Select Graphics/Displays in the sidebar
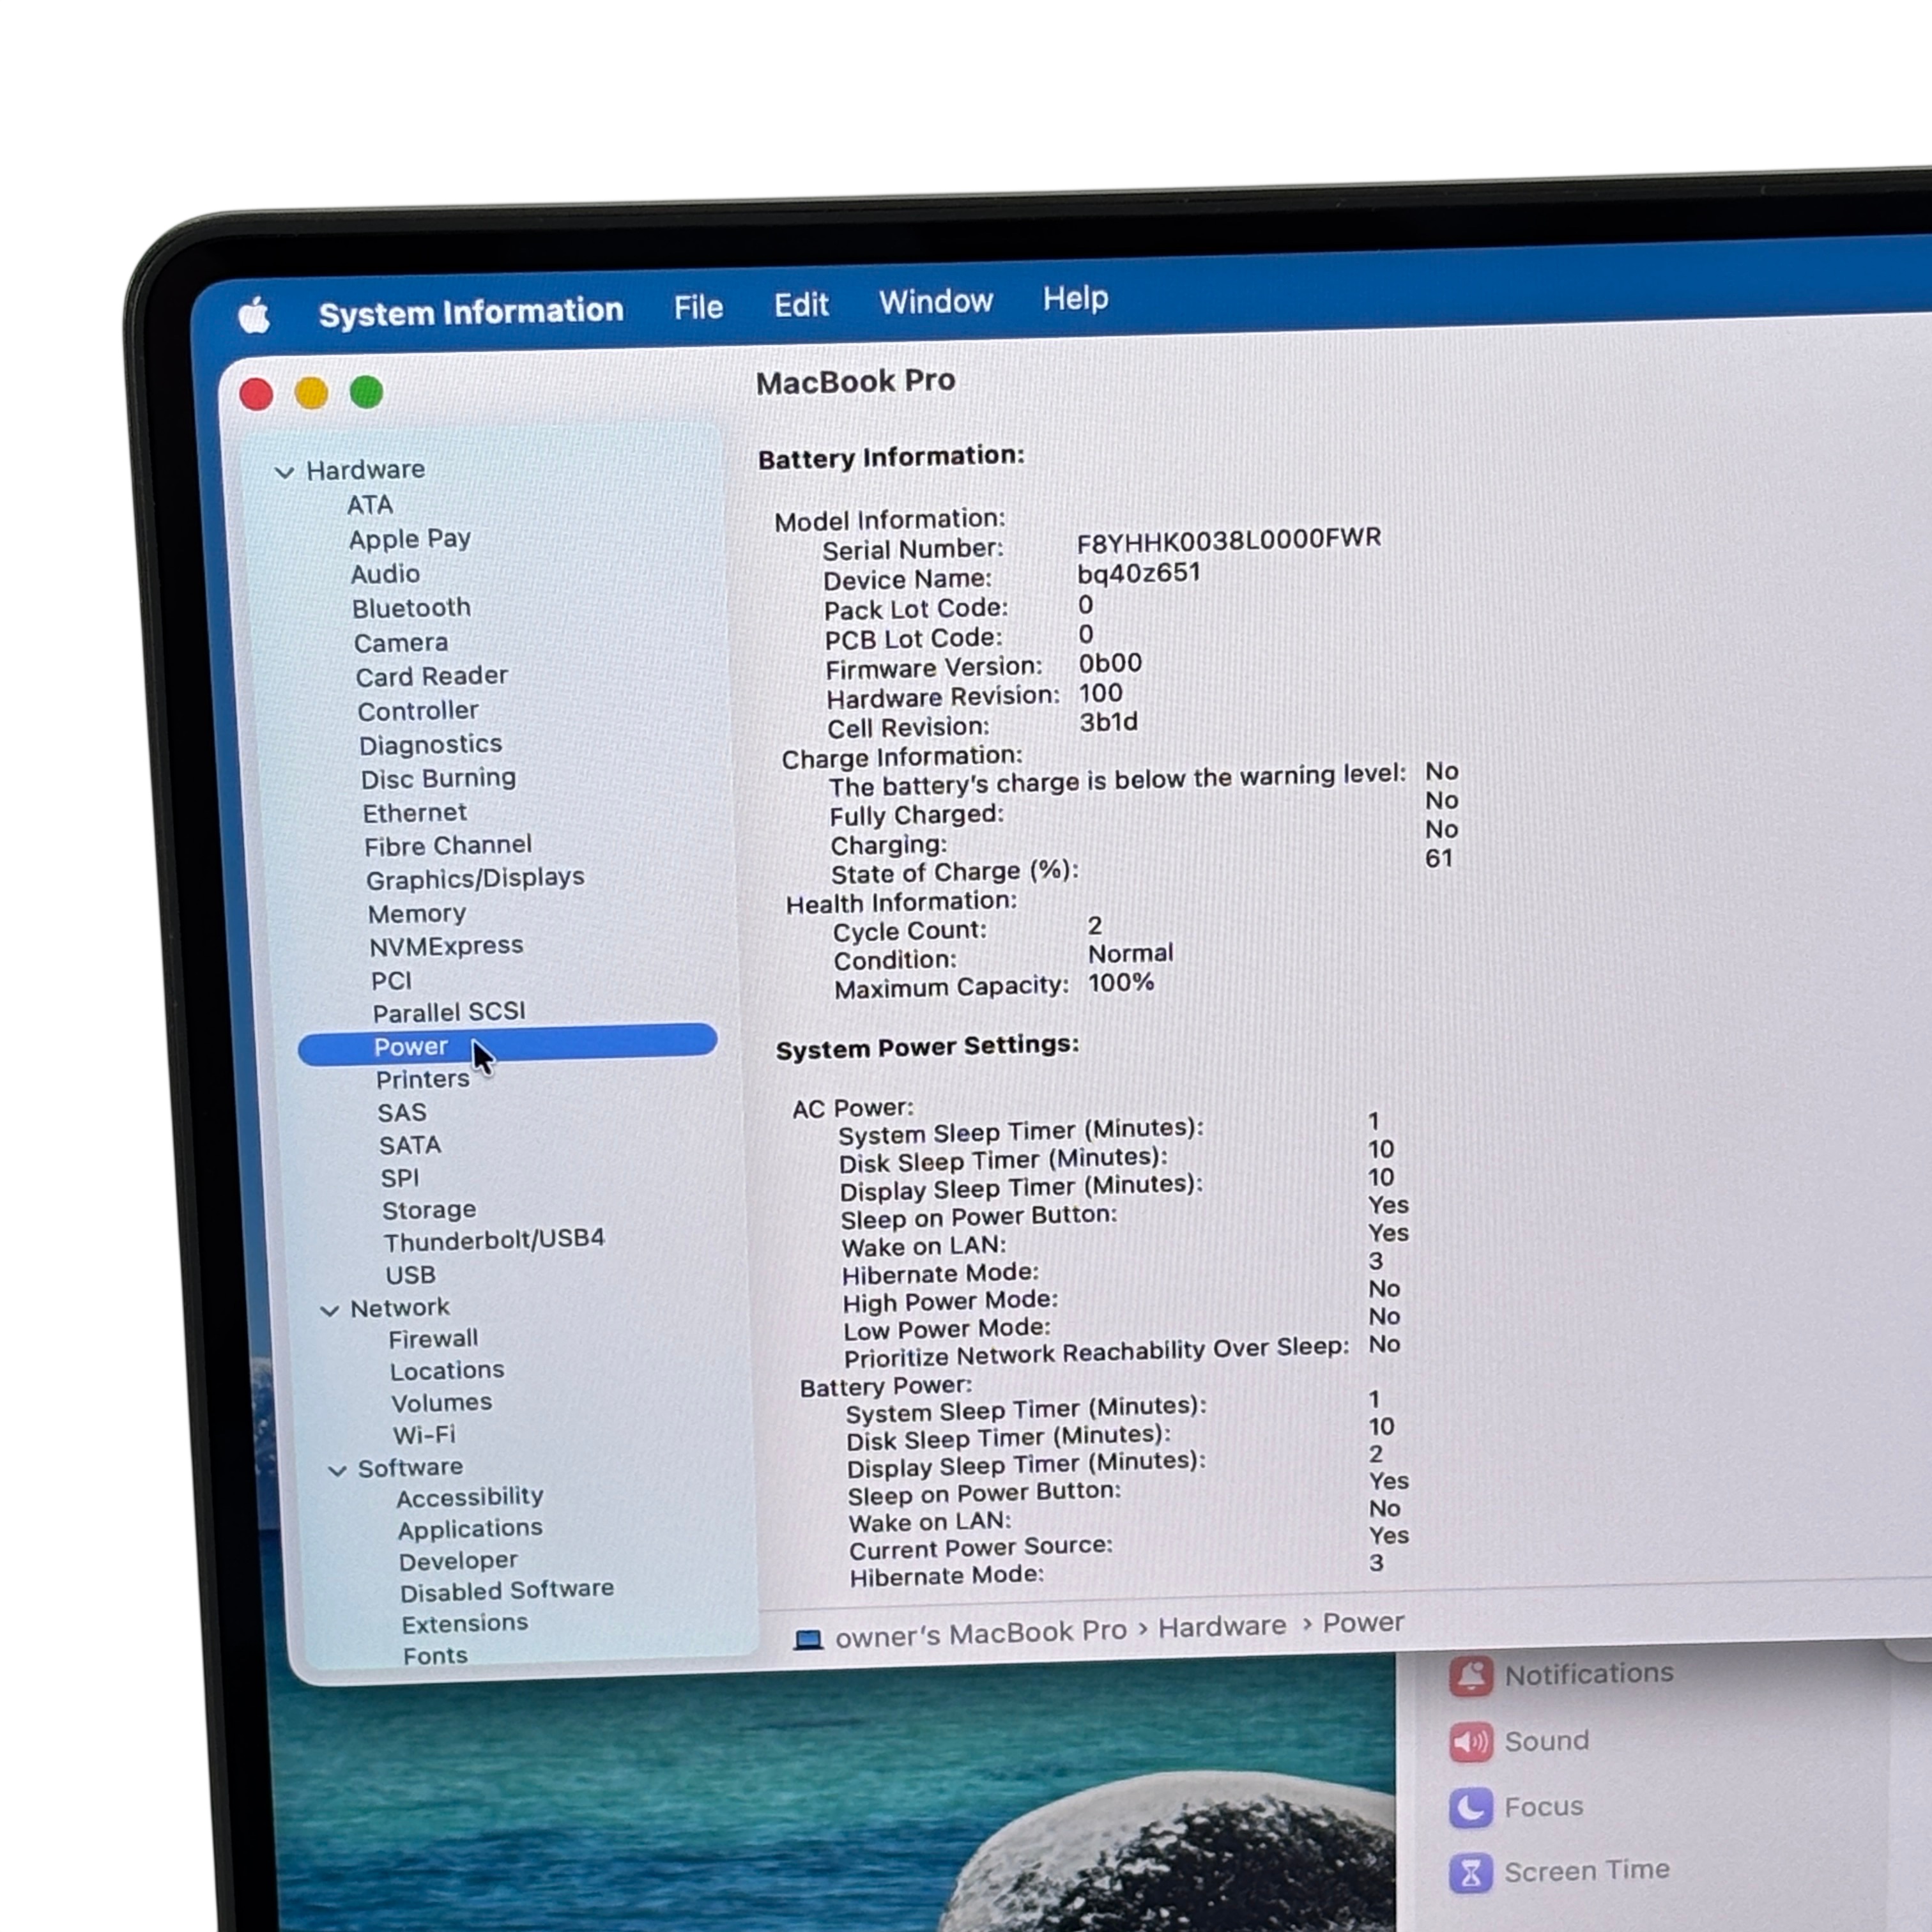1932x1932 pixels. (x=475, y=879)
